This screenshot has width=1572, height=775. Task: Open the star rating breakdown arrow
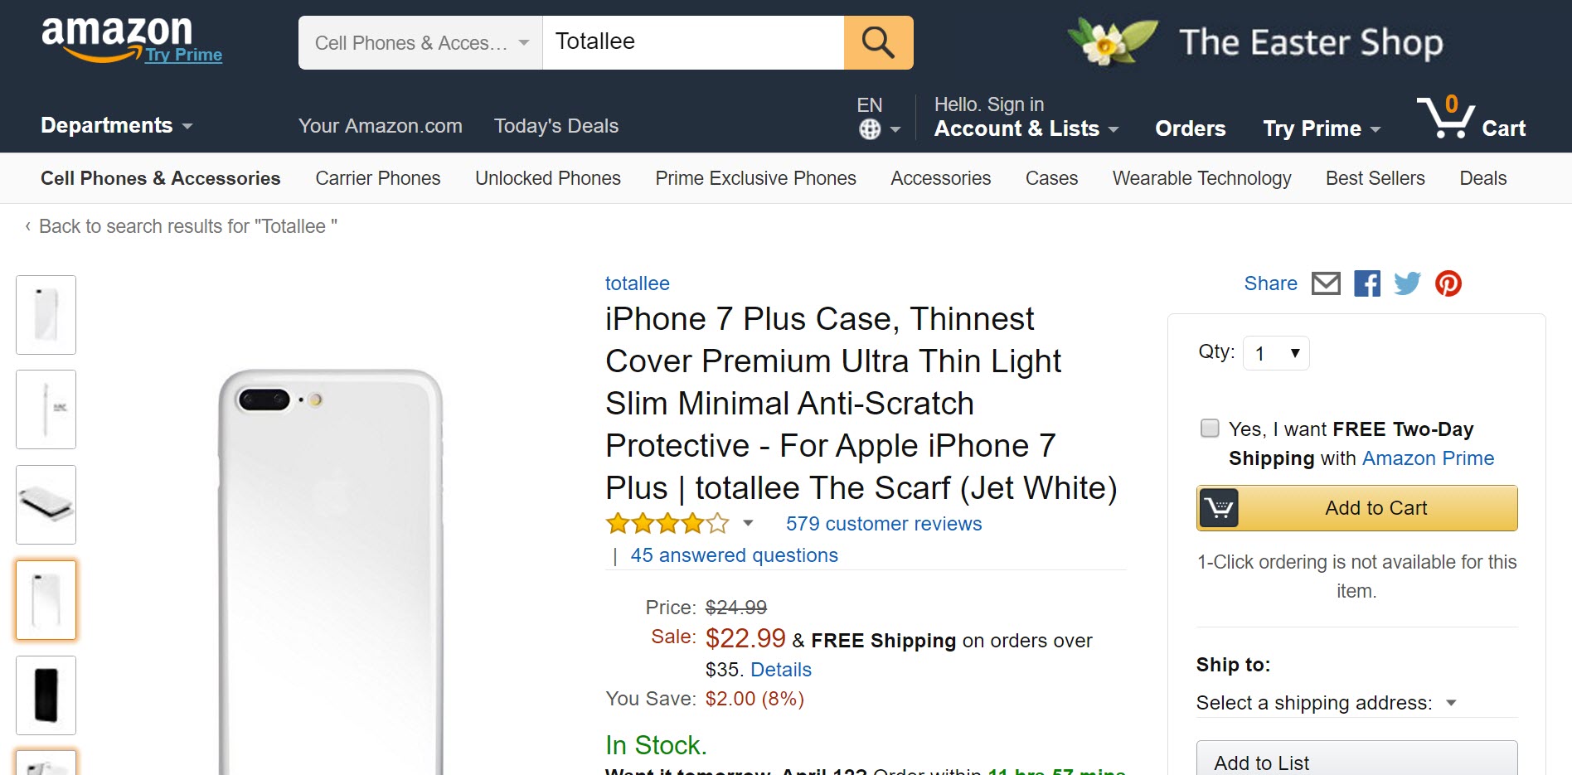748,523
